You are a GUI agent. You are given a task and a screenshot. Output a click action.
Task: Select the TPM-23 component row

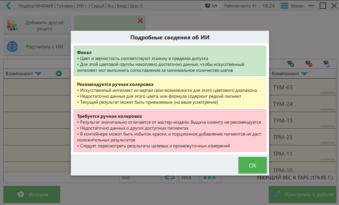[303, 137]
